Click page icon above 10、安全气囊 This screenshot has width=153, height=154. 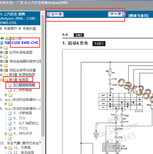[10, 138]
